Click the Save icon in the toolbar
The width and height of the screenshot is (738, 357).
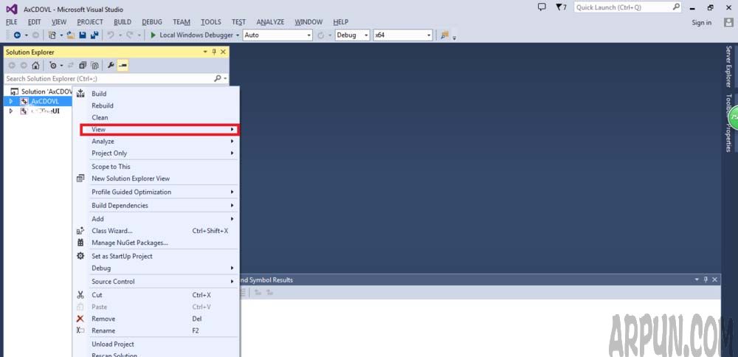click(83, 35)
